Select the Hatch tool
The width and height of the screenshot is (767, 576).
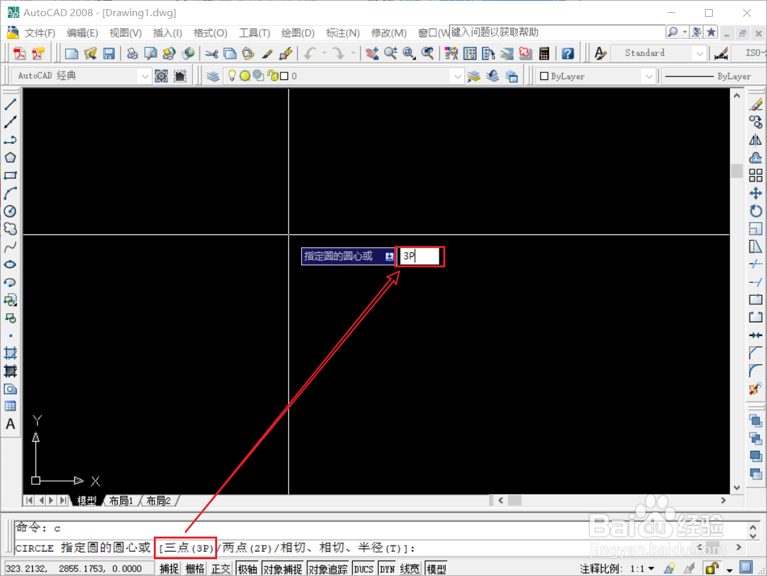tap(10, 353)
